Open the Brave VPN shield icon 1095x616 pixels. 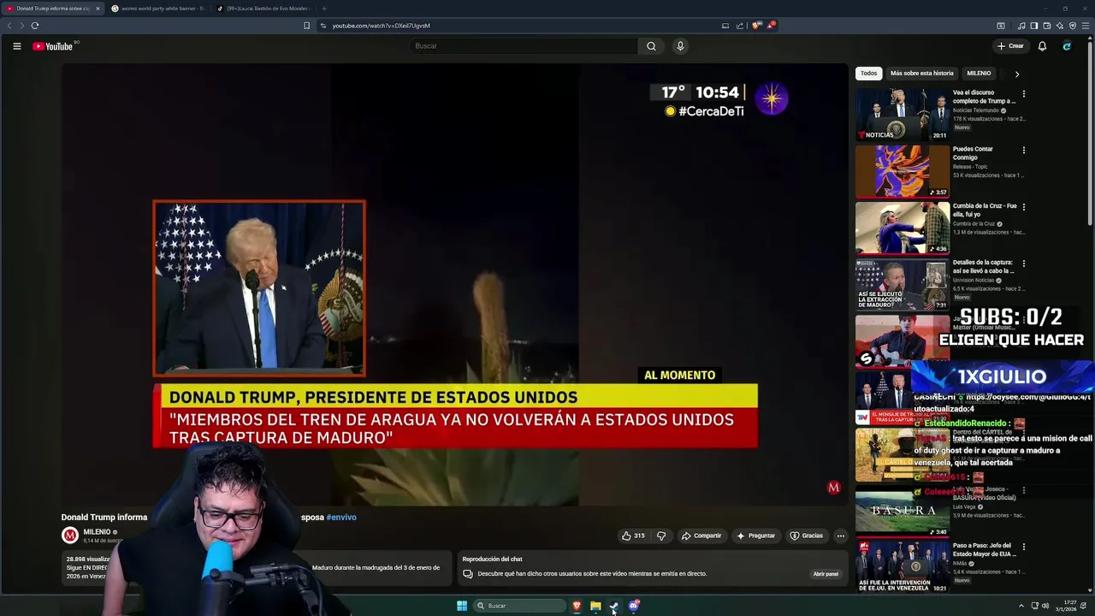tap(1073, 26)
